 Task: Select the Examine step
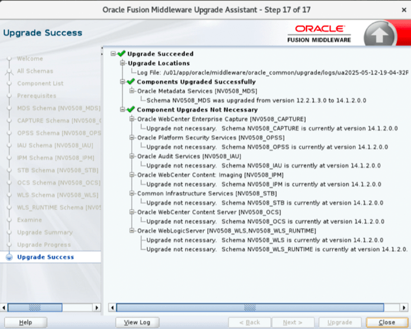[x=29, y=220]
